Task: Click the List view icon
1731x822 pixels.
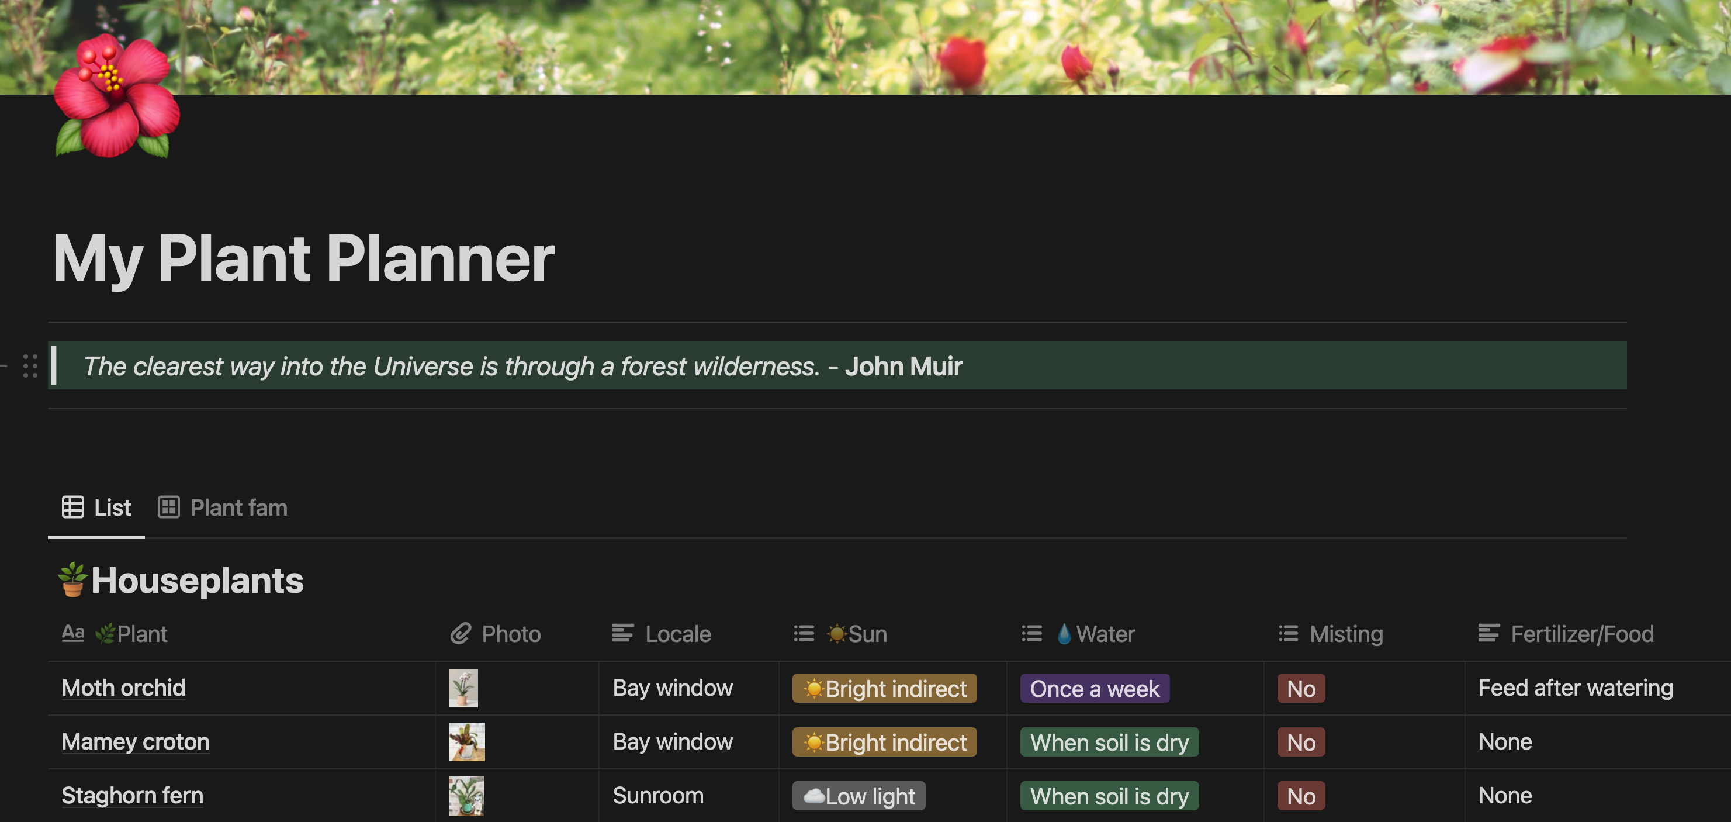Action: (x=74, y=507)
